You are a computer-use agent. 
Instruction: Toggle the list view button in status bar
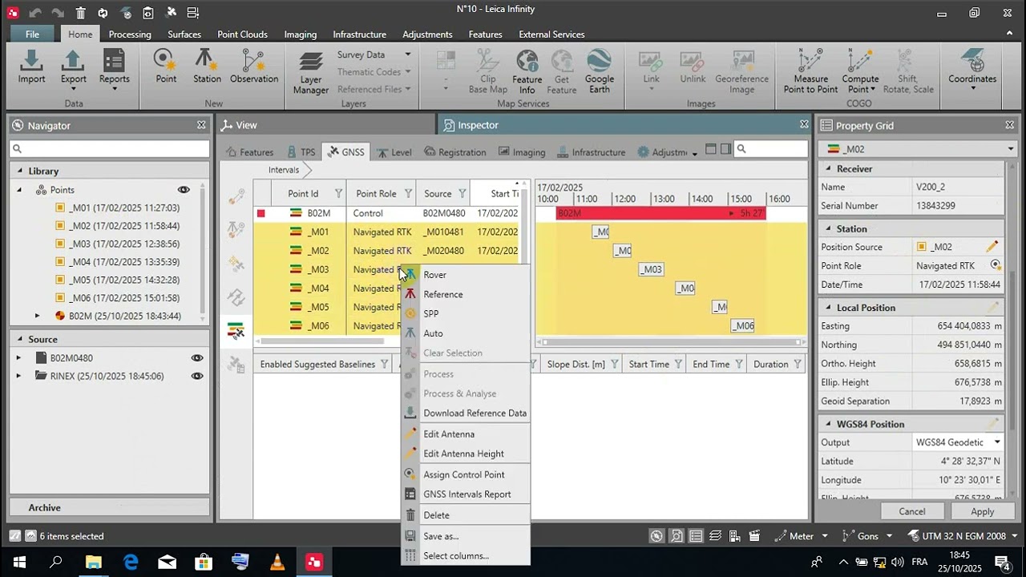[x=696, y=536]
